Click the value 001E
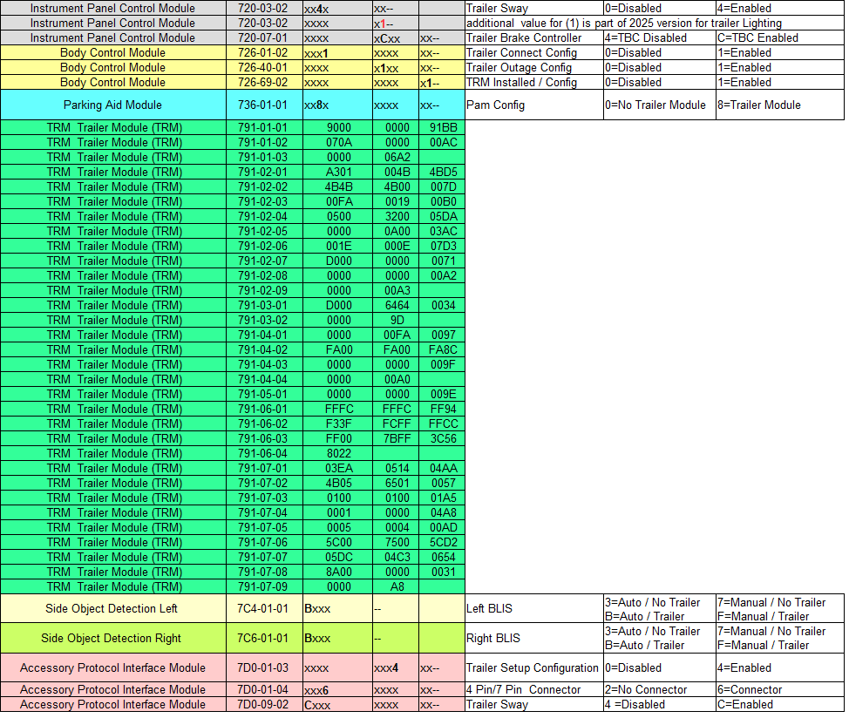 [x=338, y=247]
